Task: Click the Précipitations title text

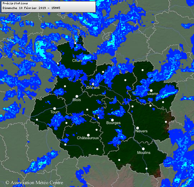Action: (x=15, y=3)
